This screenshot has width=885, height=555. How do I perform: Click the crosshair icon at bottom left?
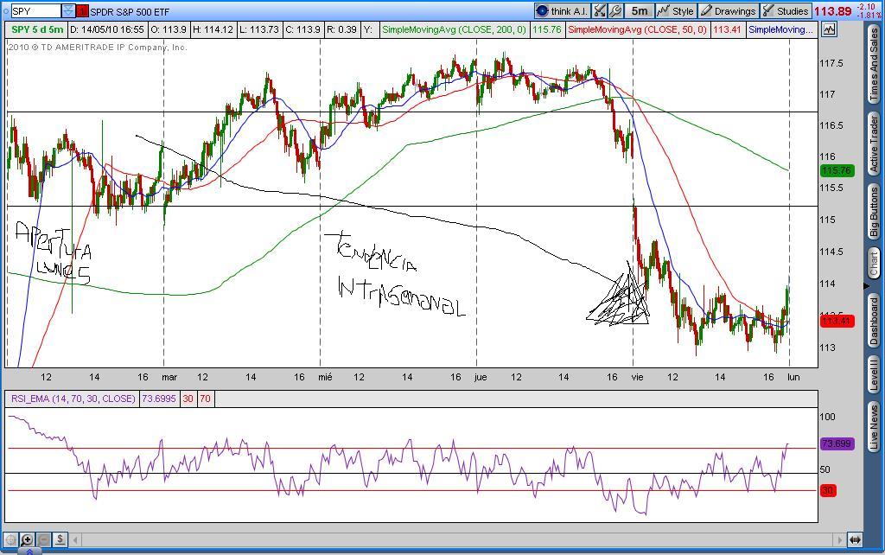(x=12, y=539)
